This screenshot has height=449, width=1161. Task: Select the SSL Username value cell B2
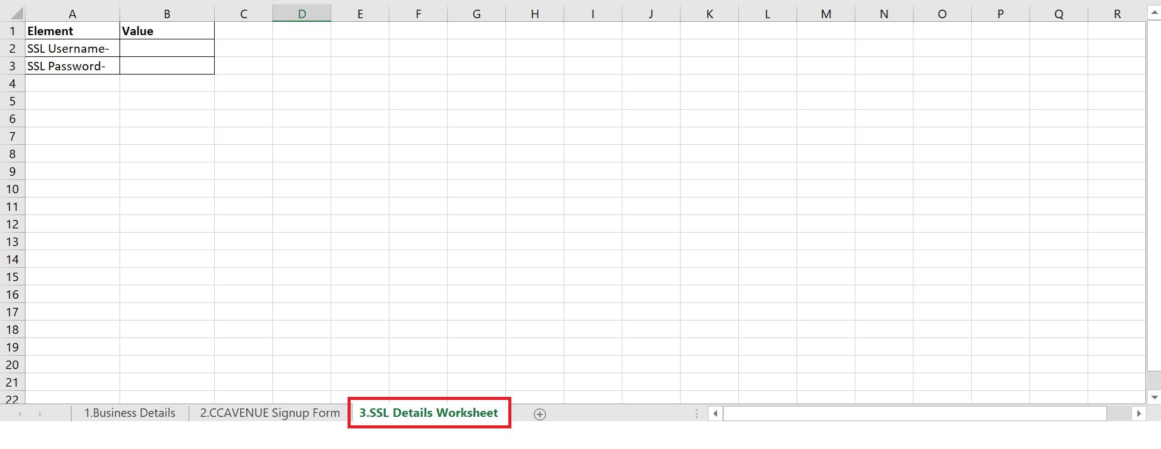(x=167, y=48)
